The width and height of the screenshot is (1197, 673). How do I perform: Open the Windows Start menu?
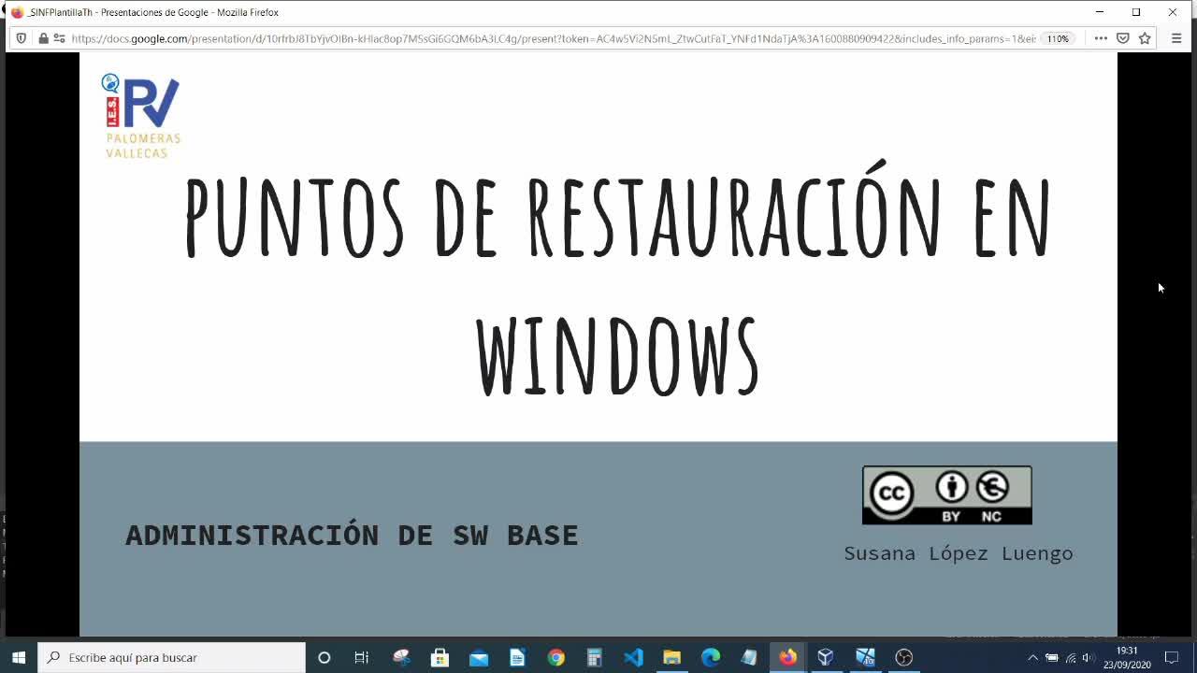tap(19, 657)
